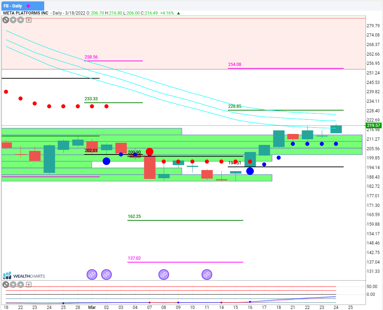Click the magenta 254.08 level label

point(235,64)
